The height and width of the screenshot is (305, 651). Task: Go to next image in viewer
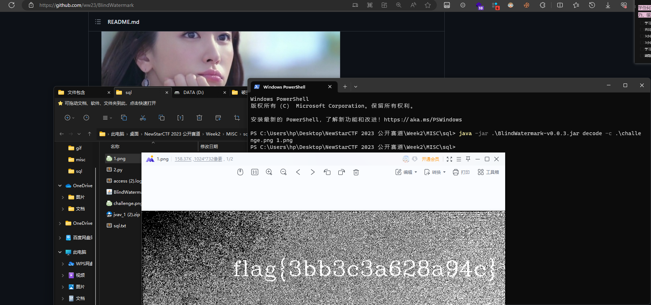pos(313,172)
